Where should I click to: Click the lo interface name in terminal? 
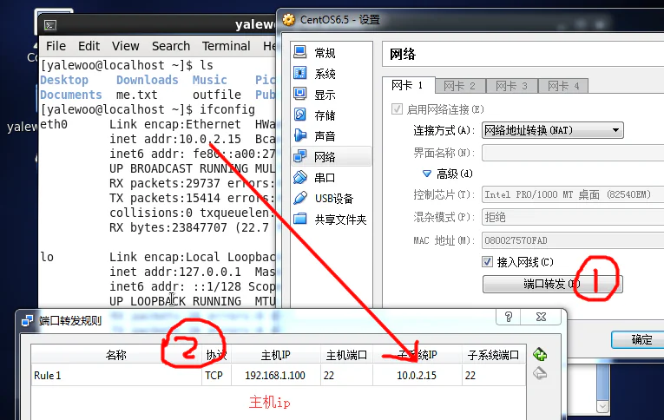click(47, 257)
